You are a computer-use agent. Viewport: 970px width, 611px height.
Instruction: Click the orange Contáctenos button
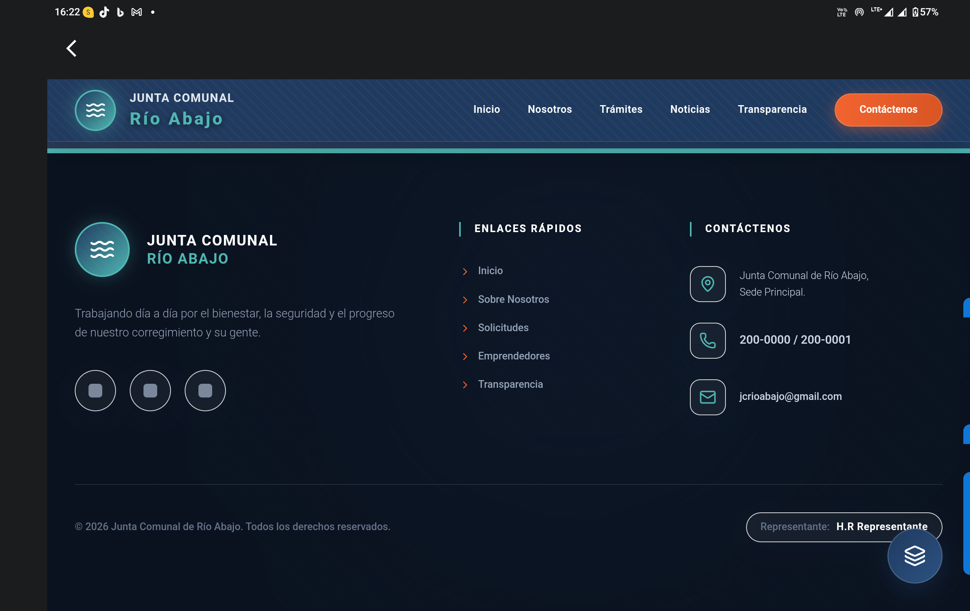[888, 110]
